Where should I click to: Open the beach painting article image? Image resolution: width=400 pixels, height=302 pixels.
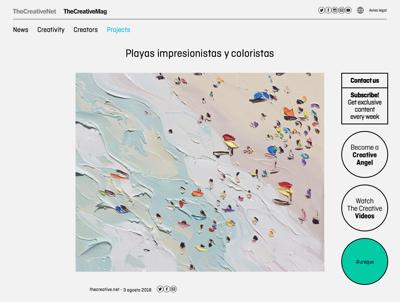[x=200, y=172]
